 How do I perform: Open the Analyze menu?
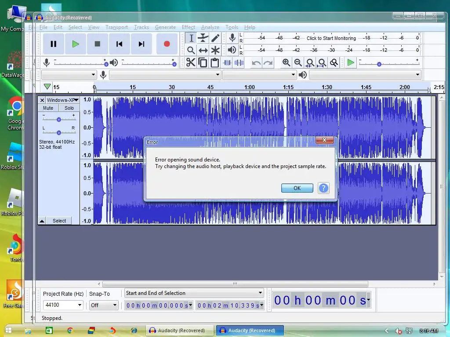(x=210, y=27)
